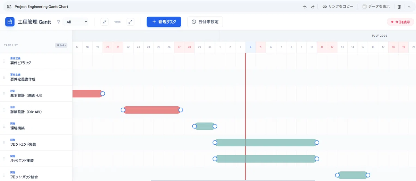Click the Project Engineering Gantt Chart widget icon
Image resolution: width=416 pixels, height=181 pixels.
click(9, 7)
